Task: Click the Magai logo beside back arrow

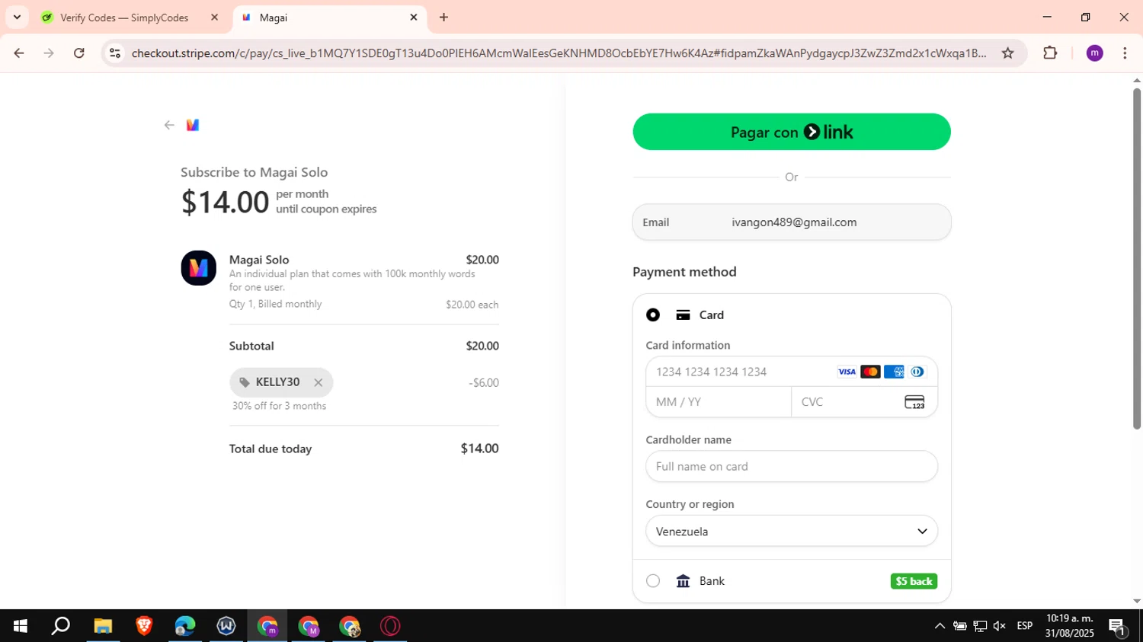Action: tap(193, 125)
